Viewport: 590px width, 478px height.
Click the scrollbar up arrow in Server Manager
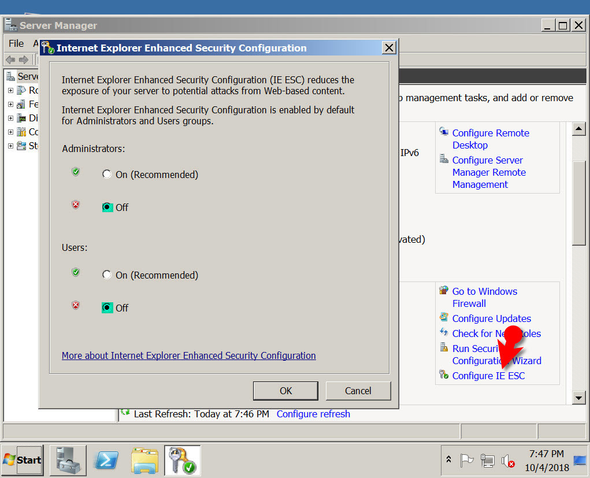coord(578,129)
